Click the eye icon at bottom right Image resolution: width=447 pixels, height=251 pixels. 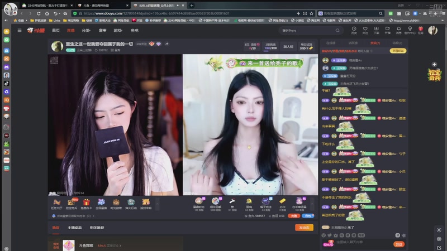click(439, 239)
